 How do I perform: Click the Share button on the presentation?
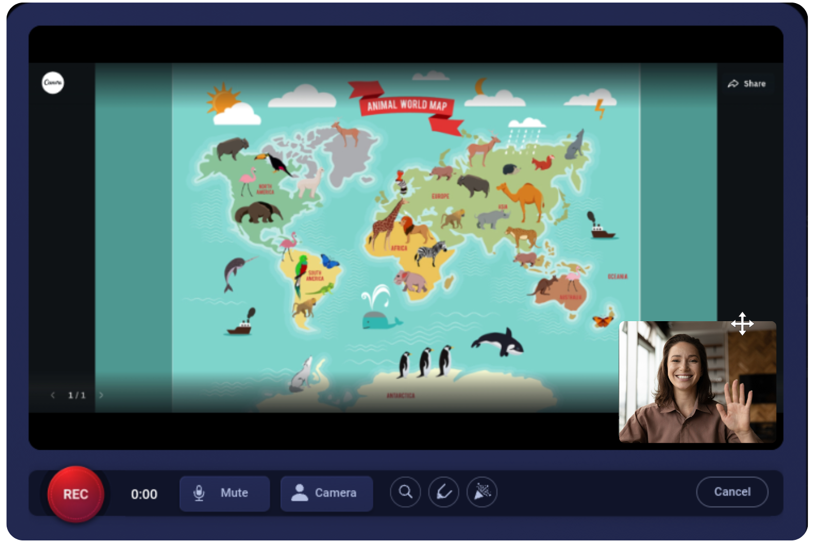point(747,83)
